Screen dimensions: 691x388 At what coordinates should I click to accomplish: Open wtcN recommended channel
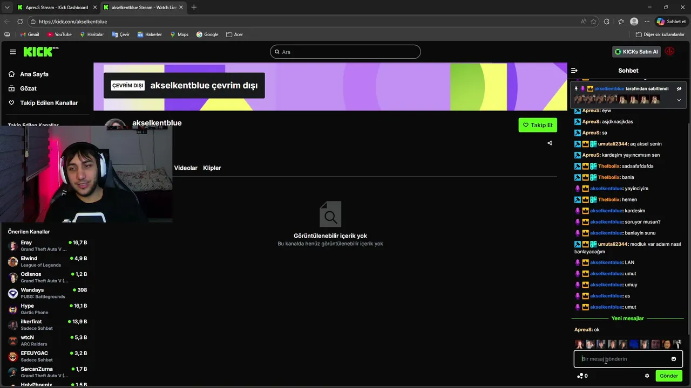(x=48, y=341)
